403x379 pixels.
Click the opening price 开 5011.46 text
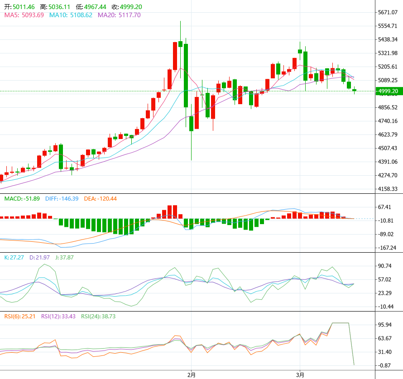coord(19,7)
